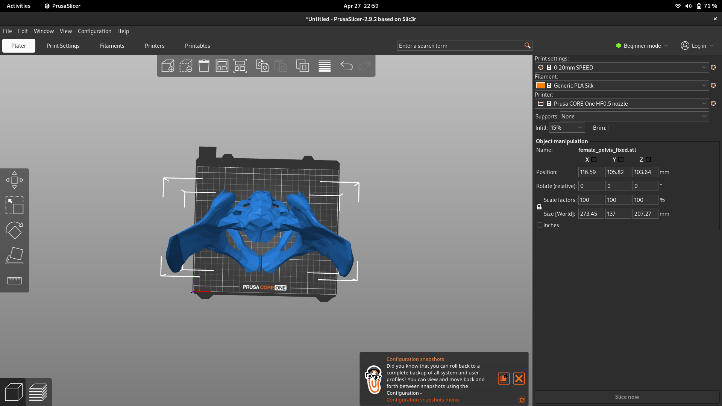Toggle the Brim checkbox
This screenshot has height=406, width=722.
coord(611,127)
